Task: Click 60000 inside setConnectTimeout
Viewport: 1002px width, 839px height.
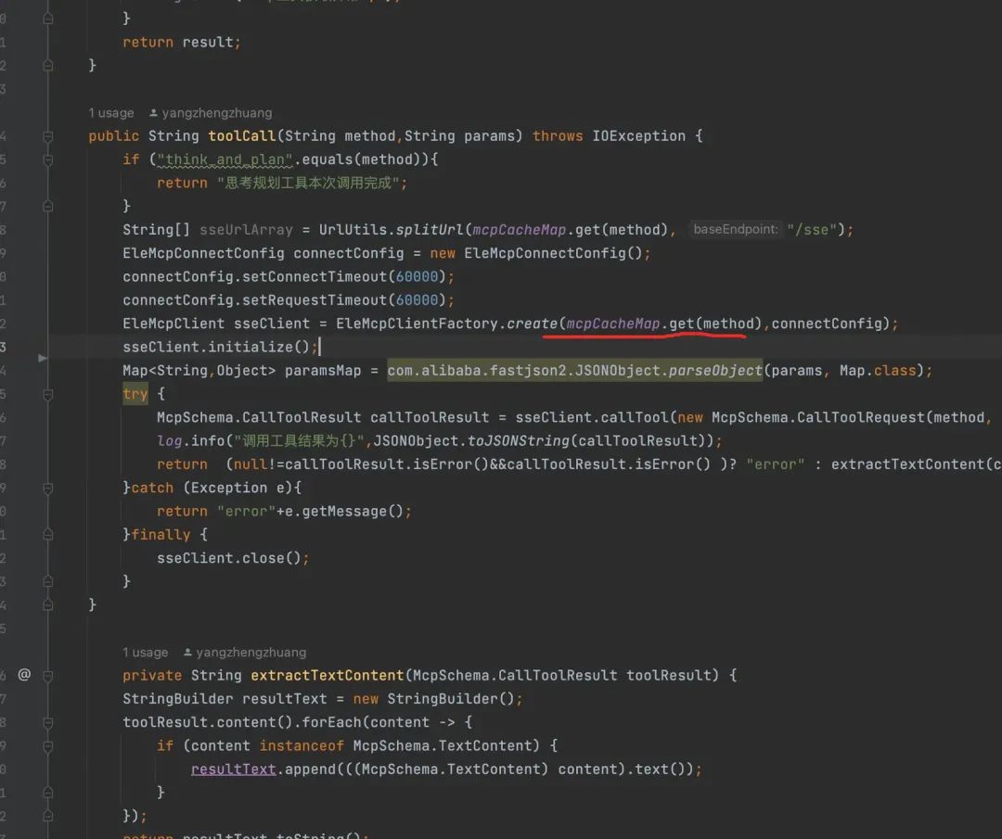Action: [x=417, y=276]
